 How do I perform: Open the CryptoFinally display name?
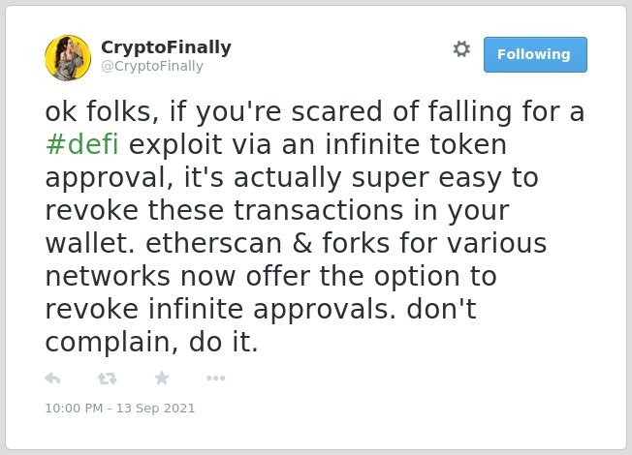pos(166,47)
